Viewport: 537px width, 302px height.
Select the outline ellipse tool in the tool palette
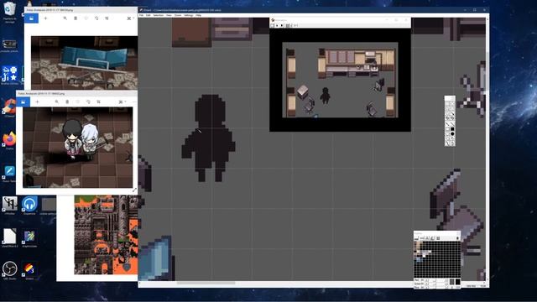[447, 134]
